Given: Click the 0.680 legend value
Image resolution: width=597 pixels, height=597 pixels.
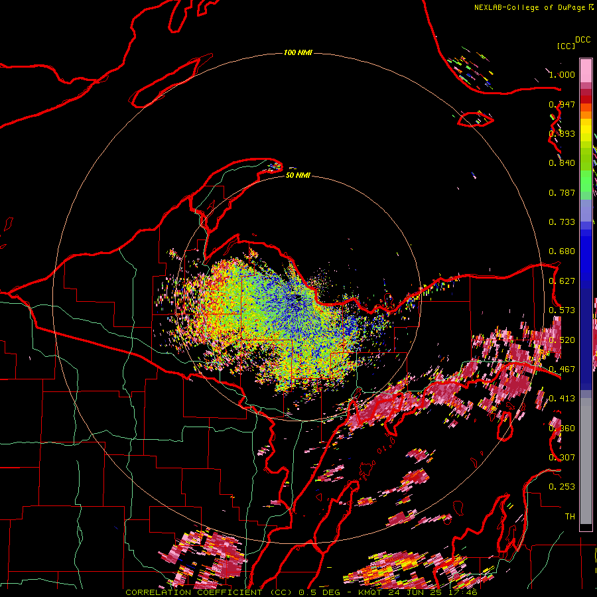Looking at the screenshot, I should [562, 251].
